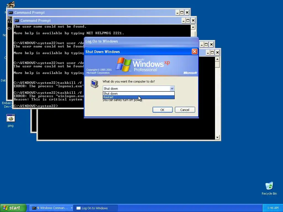Image resolution: width=283 pixels, height=212 pixels.
Task: Open the Windows Command taskbar group
Action: click(51, 208)
